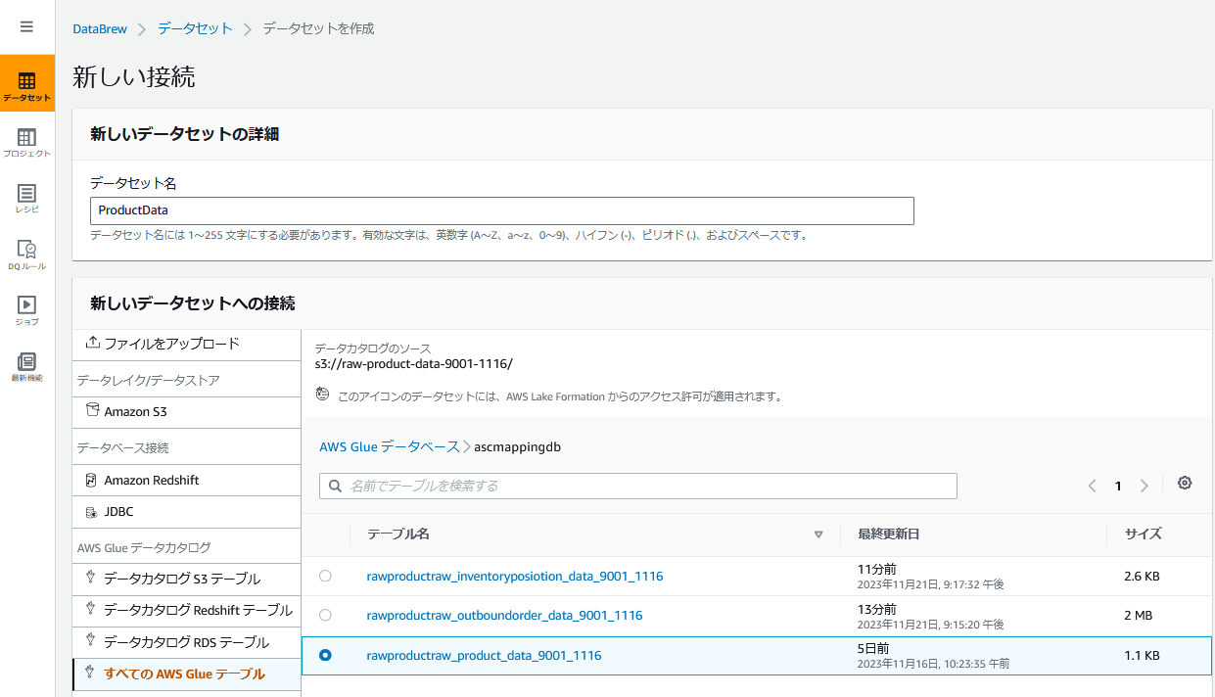The height and width of the screenshot is (697, 1215).
Task: Open the 最新機能 sidebar icon
Action: [26, 363]
